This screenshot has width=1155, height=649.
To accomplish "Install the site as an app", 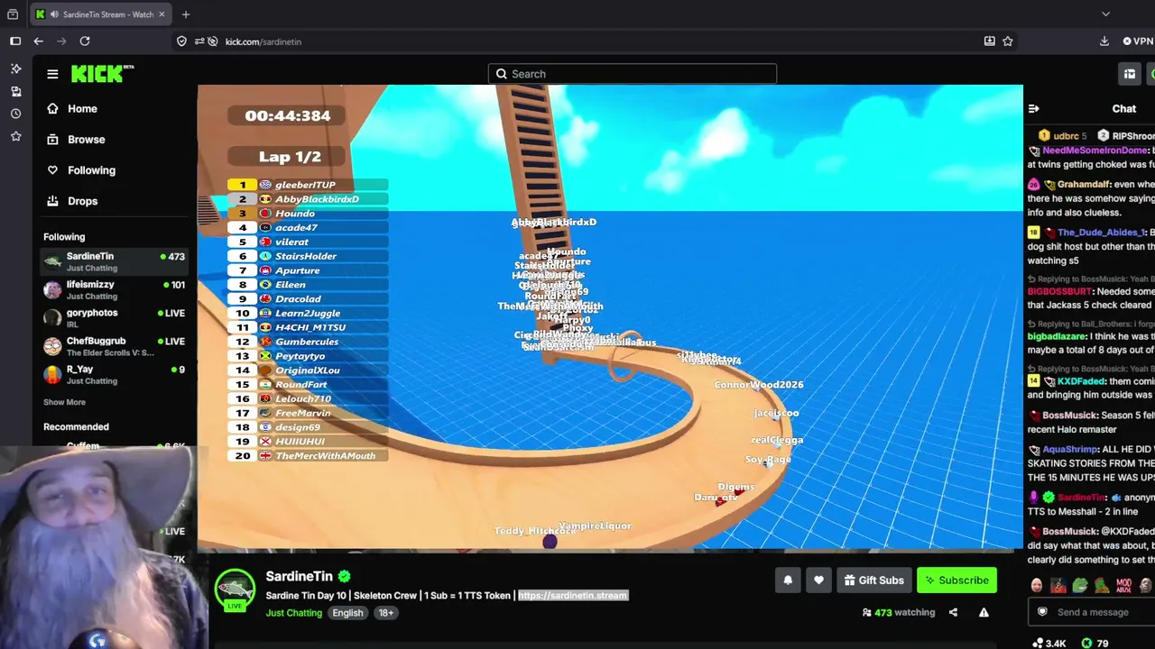I will [990, 41].
